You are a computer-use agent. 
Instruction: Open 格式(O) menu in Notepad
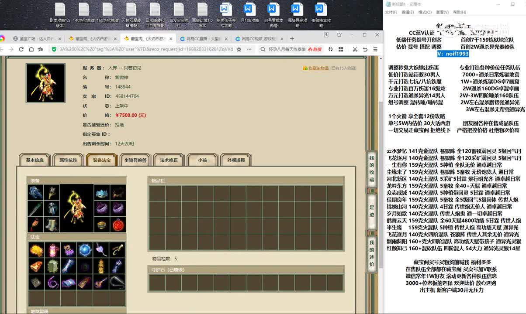425,12
